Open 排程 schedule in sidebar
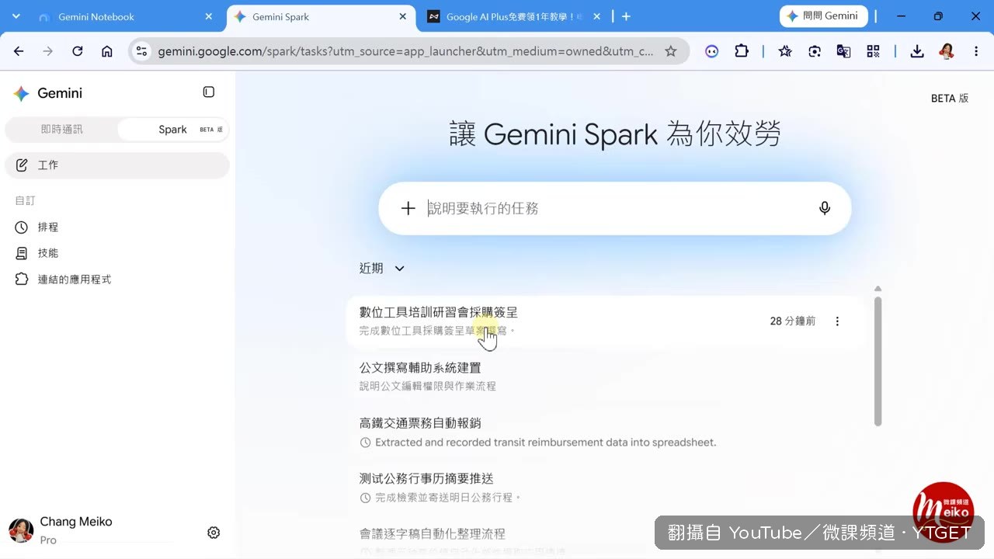This screenshot has height=559, width=994. tap(117, 227)
